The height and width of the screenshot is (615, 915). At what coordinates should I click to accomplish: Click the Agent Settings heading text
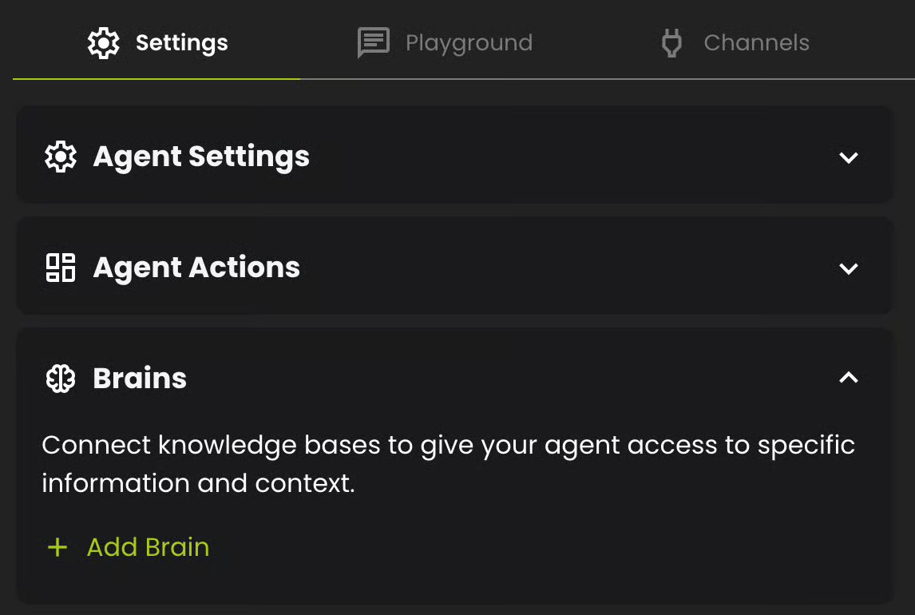click(201, 157)
